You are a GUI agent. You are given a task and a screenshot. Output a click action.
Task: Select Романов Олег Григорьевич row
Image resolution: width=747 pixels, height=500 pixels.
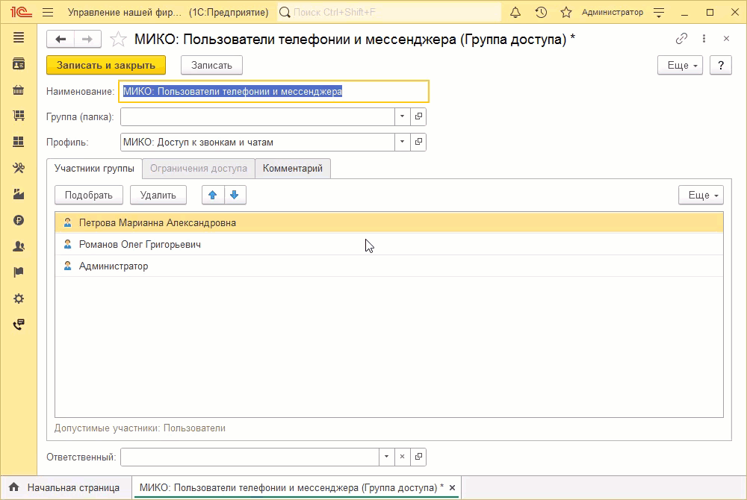point(140,244)
